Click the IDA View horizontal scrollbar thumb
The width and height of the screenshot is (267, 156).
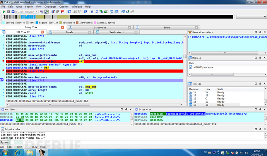(50, 105)
